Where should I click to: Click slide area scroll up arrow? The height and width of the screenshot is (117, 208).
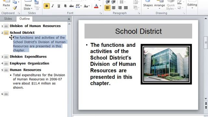click(206, 19)
